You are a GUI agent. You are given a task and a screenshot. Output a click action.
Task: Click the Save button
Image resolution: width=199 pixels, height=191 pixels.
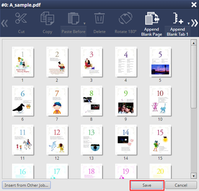tap(147, 185)
